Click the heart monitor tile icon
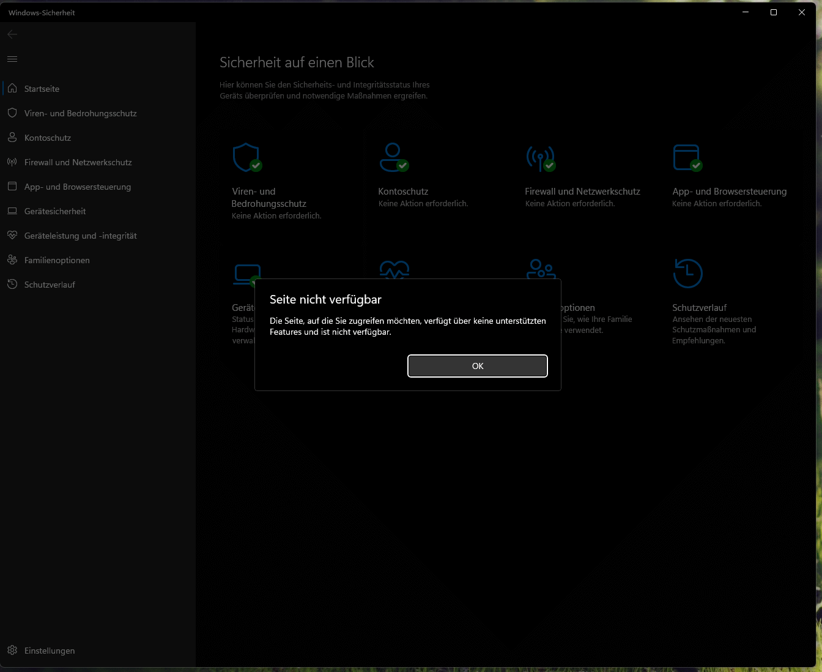This screenshot has width=822, height=672. click(394, 269)
